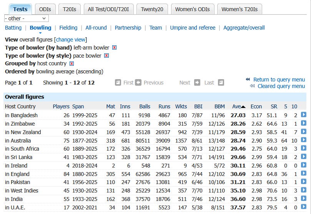The image size is (311, 214).
Task: Select the Bowling statistics link
Action: 40,28
